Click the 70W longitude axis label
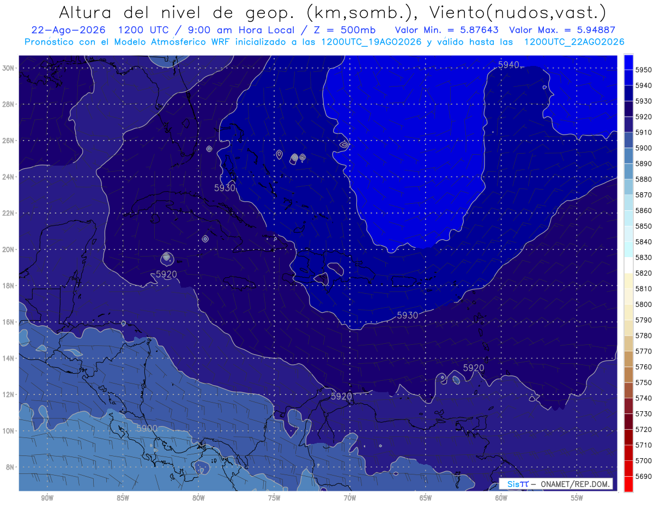 350,498
